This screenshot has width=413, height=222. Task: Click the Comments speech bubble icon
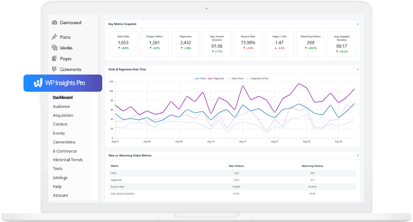pyautogui.click(x=54, y=69)
